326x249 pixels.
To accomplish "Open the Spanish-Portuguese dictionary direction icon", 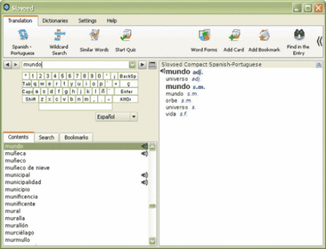I will tap(23, 35).
